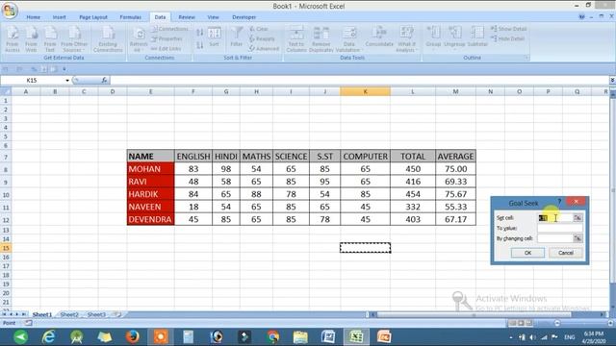
Task: Click the Office Button logo
Action: [10, 10]
